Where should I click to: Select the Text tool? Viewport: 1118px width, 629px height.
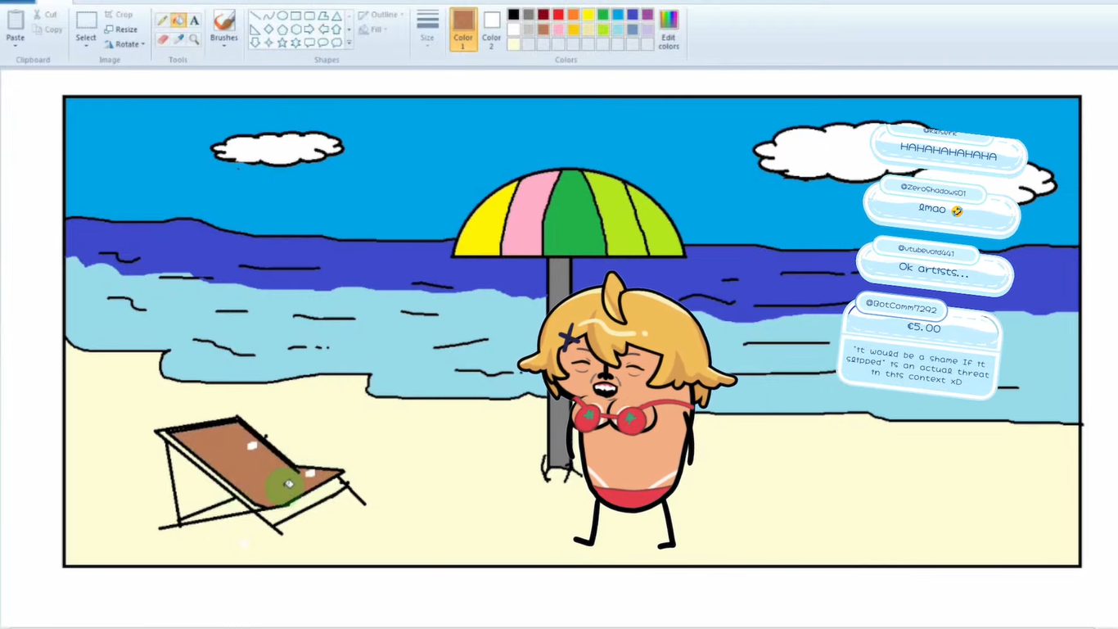(x=194, y=20)
